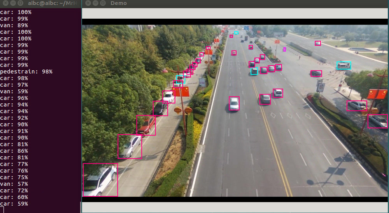Select the 'car: 86%' output line
The height and width of the screenshot is (213, 389).
(x=14, y=151)
